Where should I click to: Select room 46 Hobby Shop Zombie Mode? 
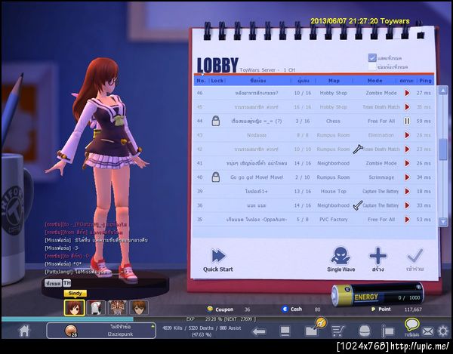(x=314, y=93)
